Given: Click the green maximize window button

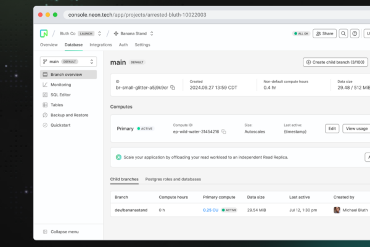Looking at the screenshot, I should (55, 15).
